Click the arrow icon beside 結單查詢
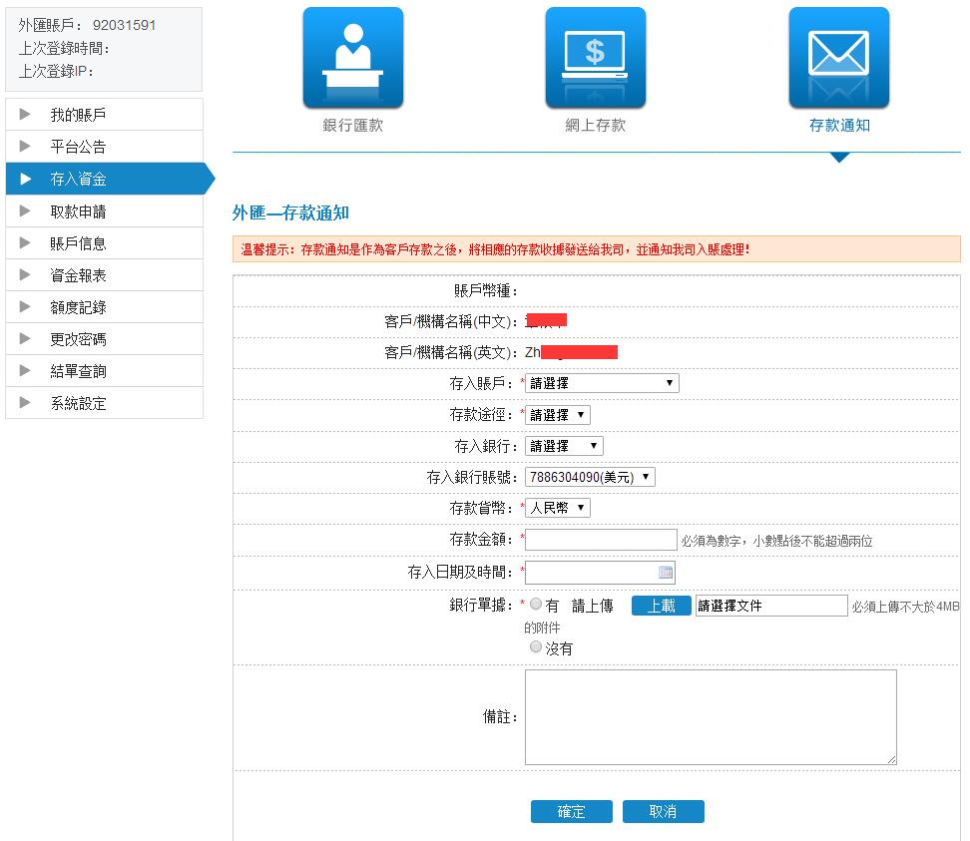The height and width of the screenshot is (841, 970). (x=26, y=371)
